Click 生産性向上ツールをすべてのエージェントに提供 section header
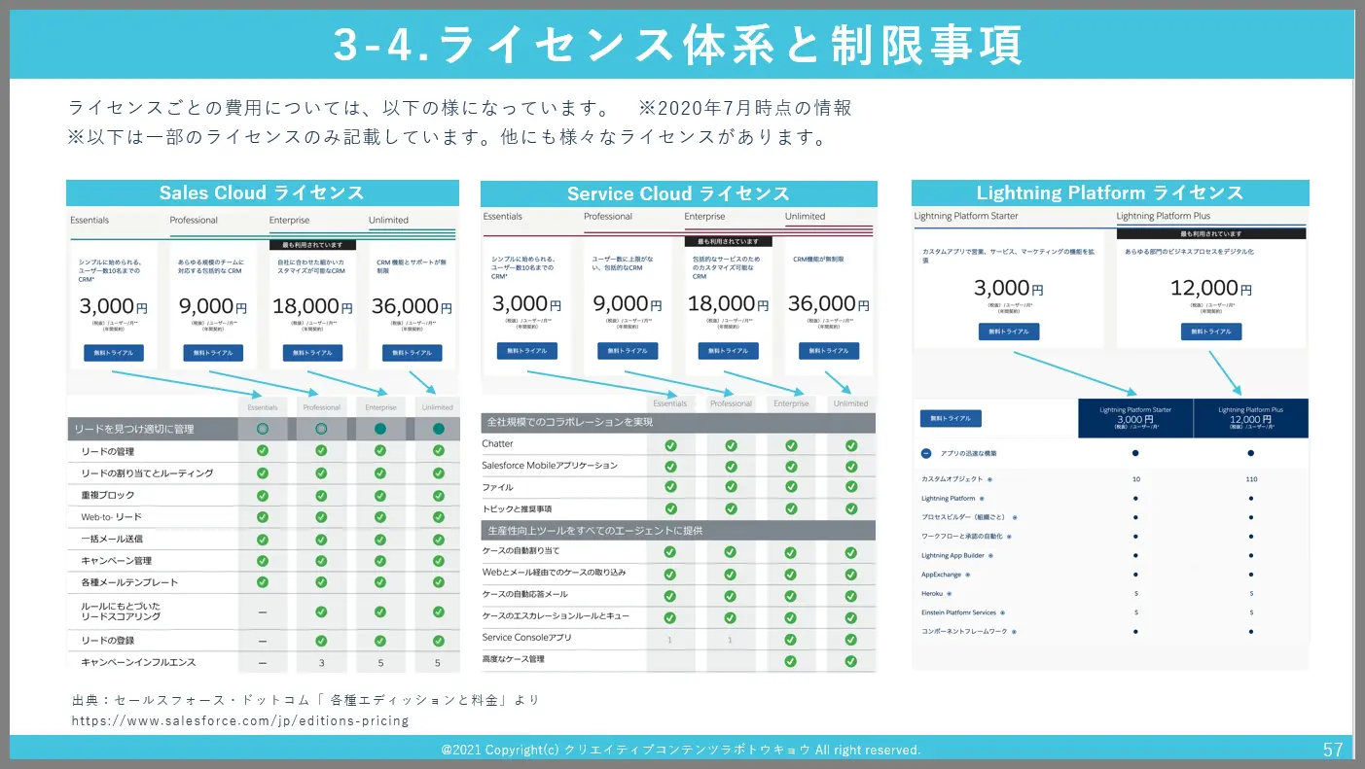1365x769 pixels. tap(678, 531)
